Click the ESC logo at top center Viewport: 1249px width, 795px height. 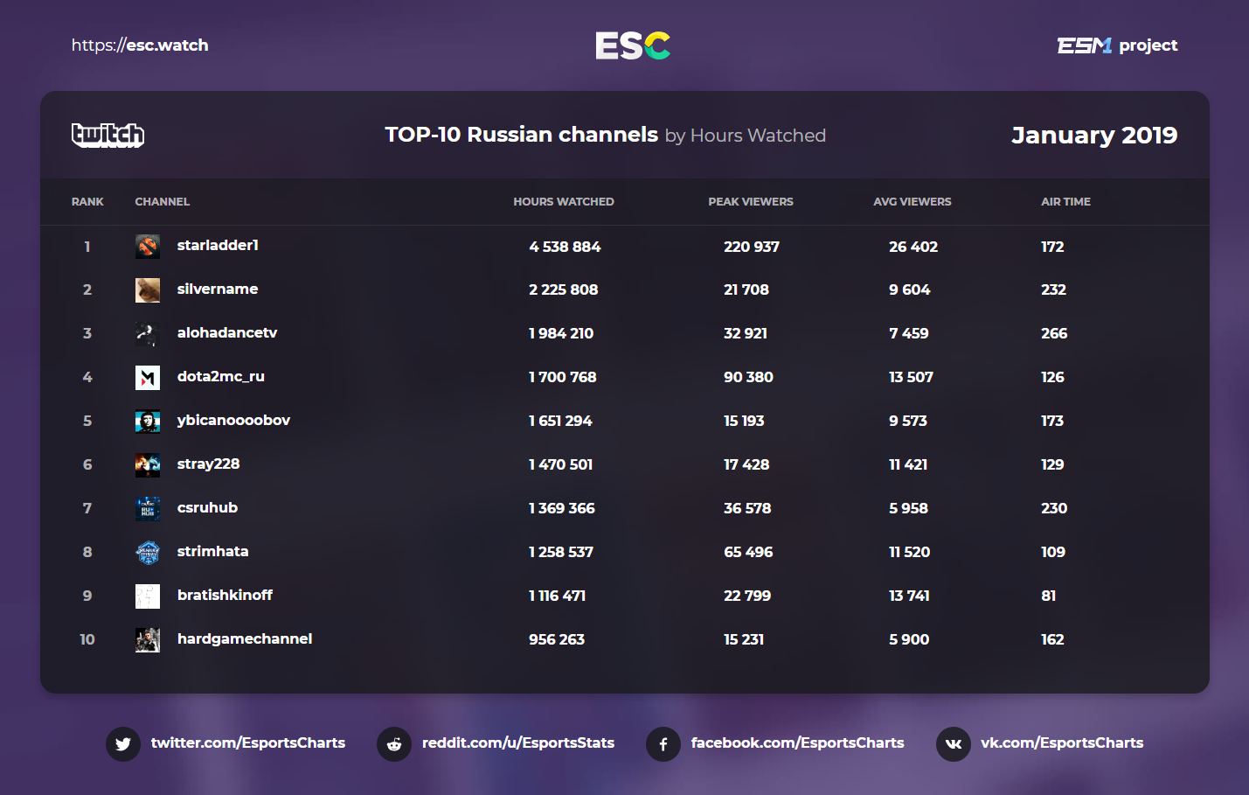633,45
